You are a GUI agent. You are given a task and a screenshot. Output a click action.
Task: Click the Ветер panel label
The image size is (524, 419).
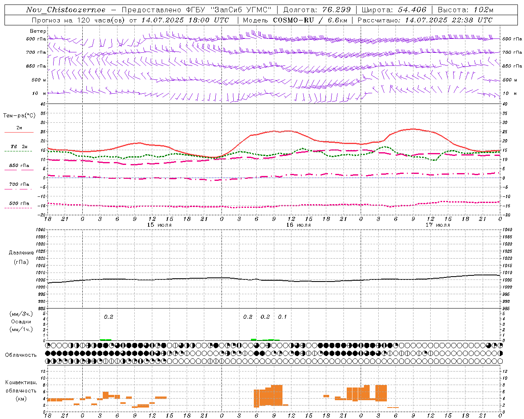click(38, 31)
